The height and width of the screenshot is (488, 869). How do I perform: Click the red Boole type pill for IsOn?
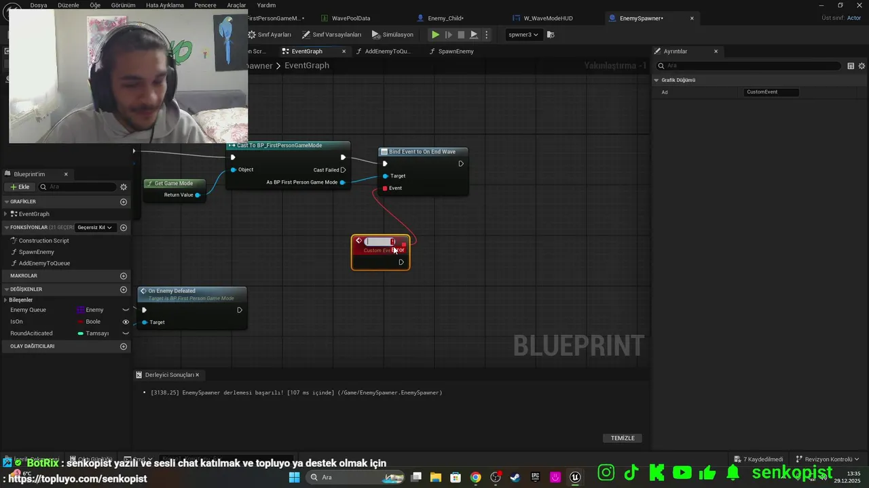coord(81,322)
